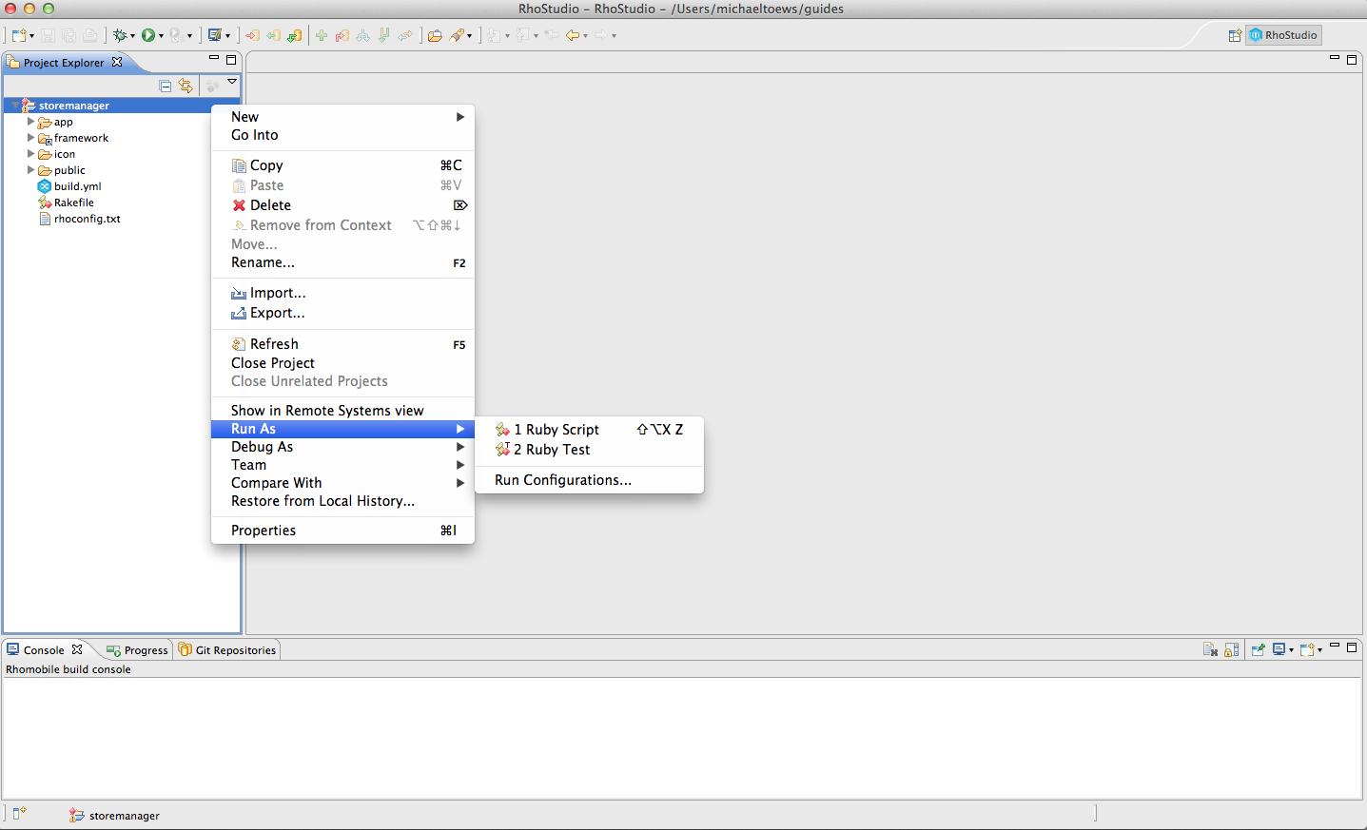Image resolution: width=1367 pixels, height=830 pixels.
Task: Open the Back history dropdown arrow
Action: (x=585, y=36)
